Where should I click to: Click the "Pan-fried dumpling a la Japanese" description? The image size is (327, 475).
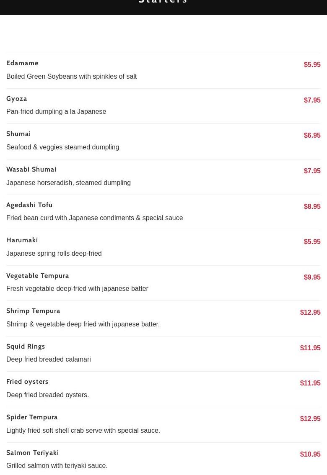click(x=56, y=112)
